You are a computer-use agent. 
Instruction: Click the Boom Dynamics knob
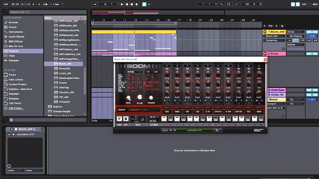[151, 98]
